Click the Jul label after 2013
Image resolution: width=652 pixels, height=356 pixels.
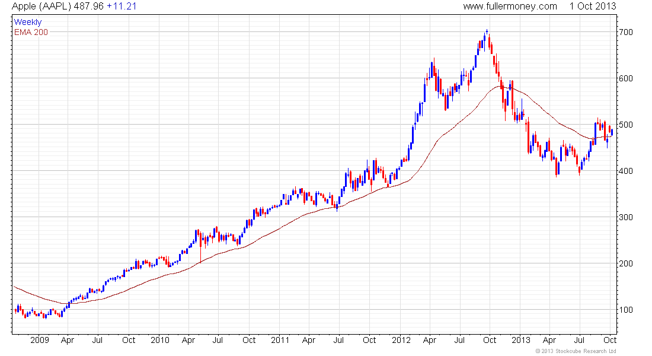pos(579,340)
